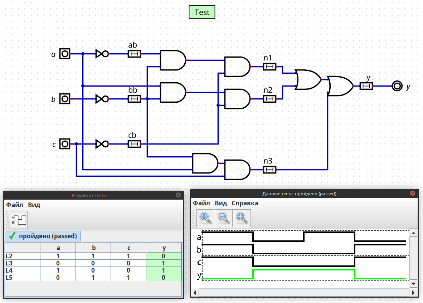Toggle input b square pin
Viewport: 423px width, 303px height.
[x=65, y=99]
